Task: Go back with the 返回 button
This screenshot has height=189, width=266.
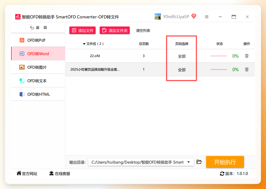Action: [38, 28]
